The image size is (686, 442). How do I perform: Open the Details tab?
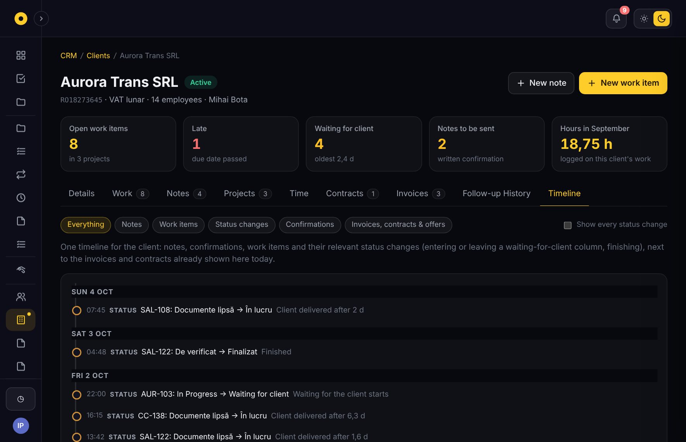tap(81, 193)
